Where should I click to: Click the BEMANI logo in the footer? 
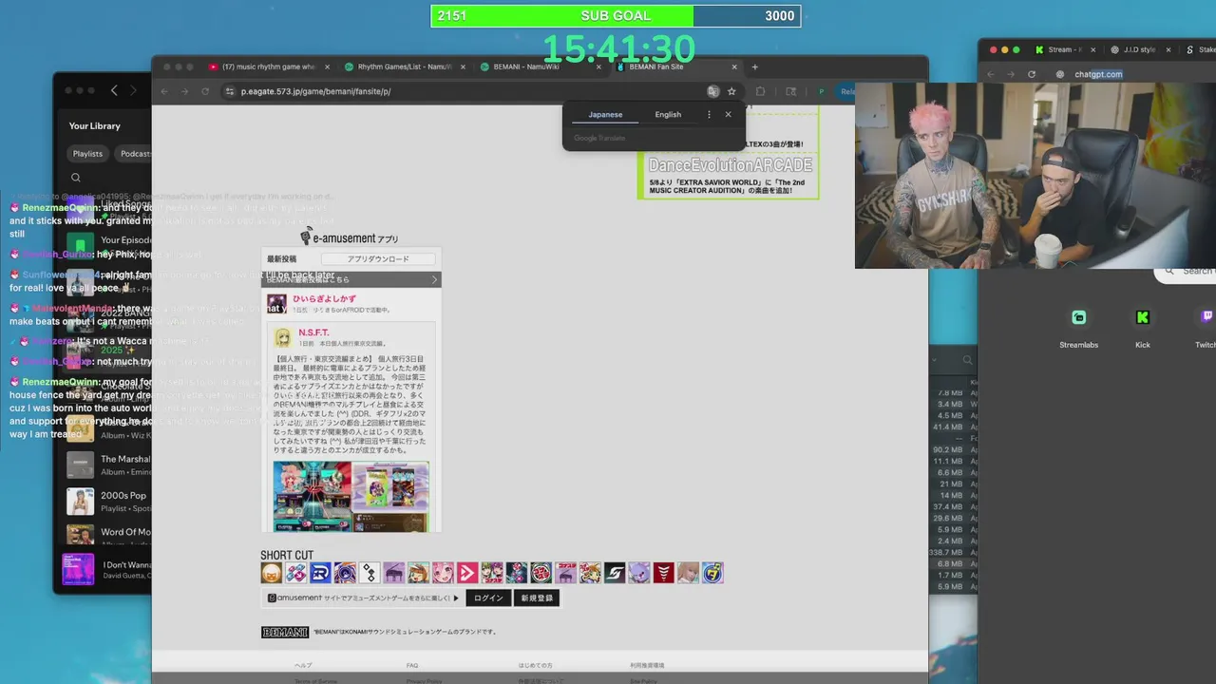pyautogui.click(x=285, y=632)
